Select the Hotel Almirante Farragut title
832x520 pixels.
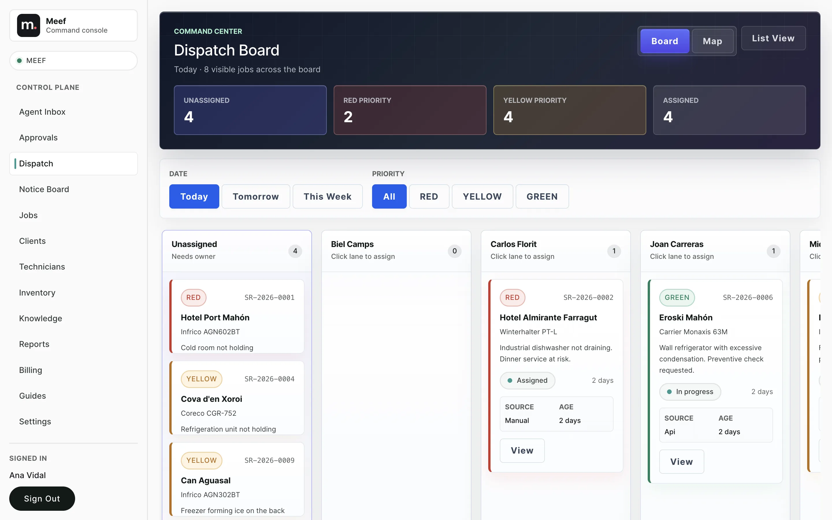[548, 317]
